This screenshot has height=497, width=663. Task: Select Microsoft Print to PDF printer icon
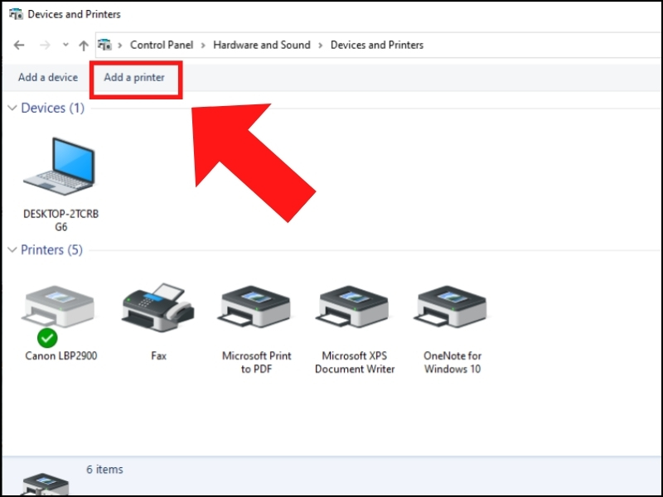(256, 307)
